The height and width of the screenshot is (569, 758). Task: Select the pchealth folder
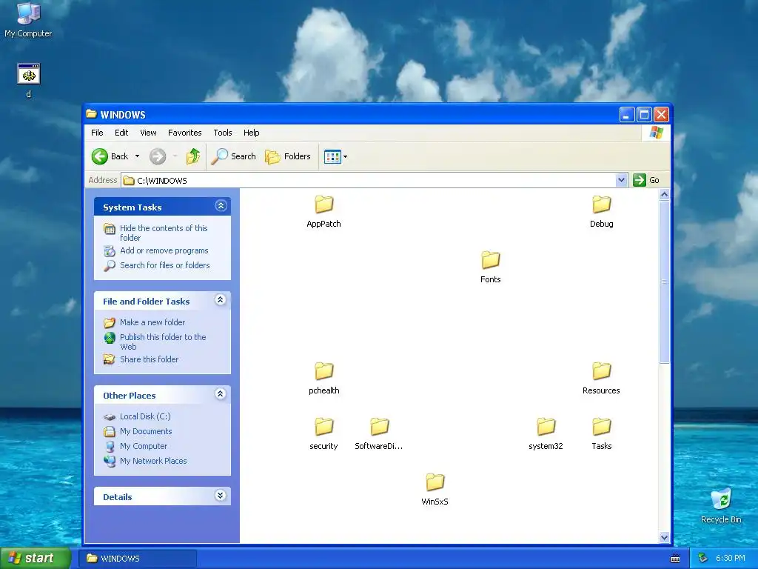point(324,378)
